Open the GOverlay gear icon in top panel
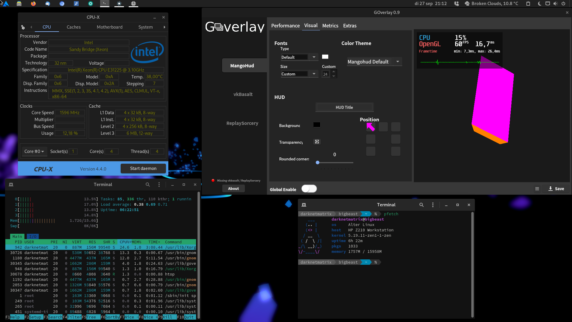The width and height of the screenshot is (572, 322). point(119,4)
